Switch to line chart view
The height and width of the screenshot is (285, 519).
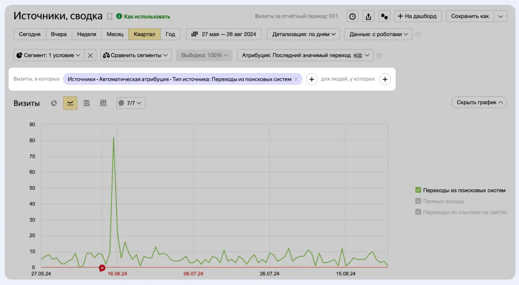[x=70, y=103]
